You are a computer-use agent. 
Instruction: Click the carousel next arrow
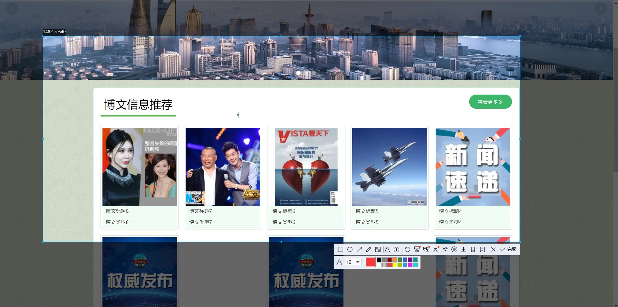pyautogui.click(x=601, y=8)
